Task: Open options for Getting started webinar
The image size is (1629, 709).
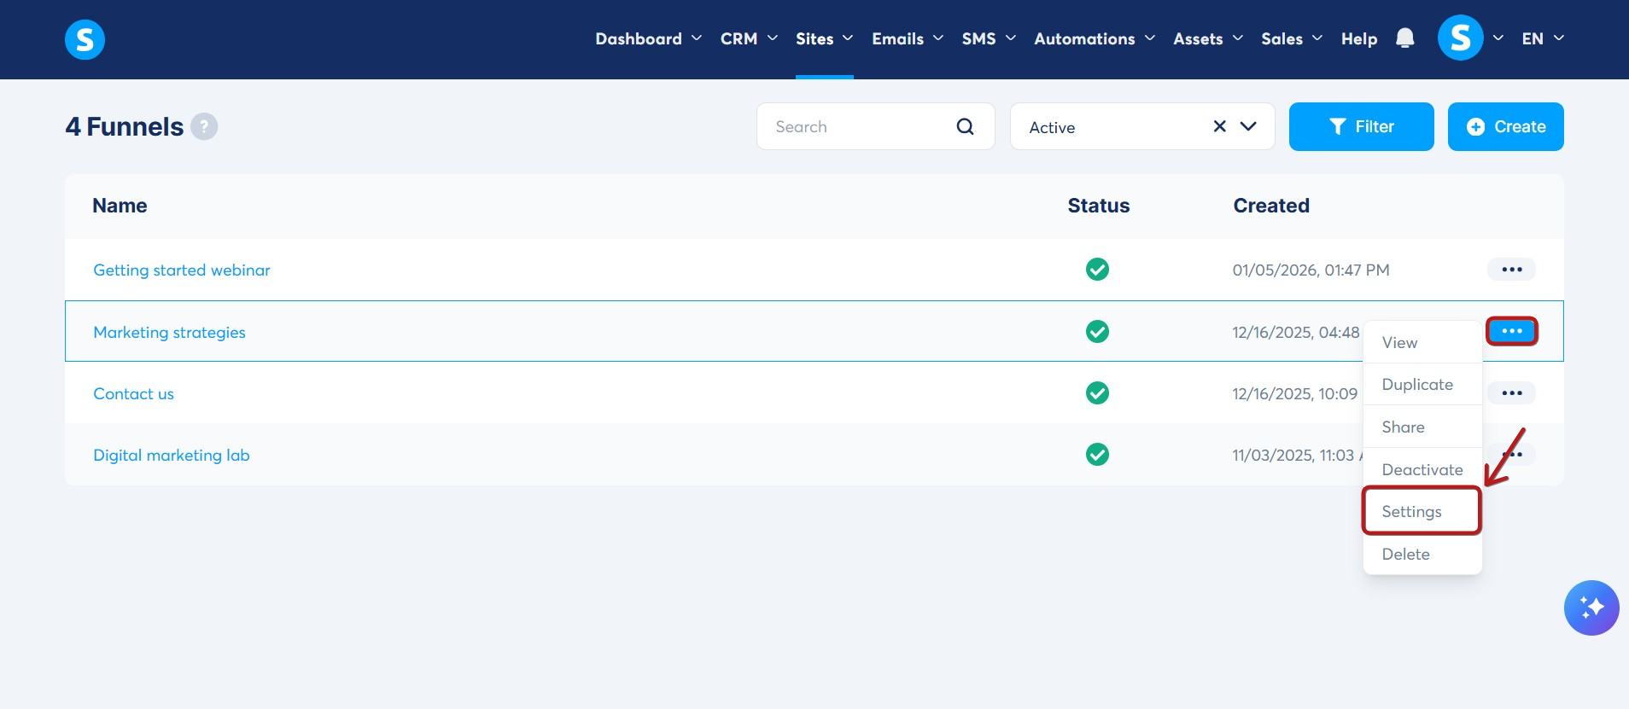Action: 1511,270
